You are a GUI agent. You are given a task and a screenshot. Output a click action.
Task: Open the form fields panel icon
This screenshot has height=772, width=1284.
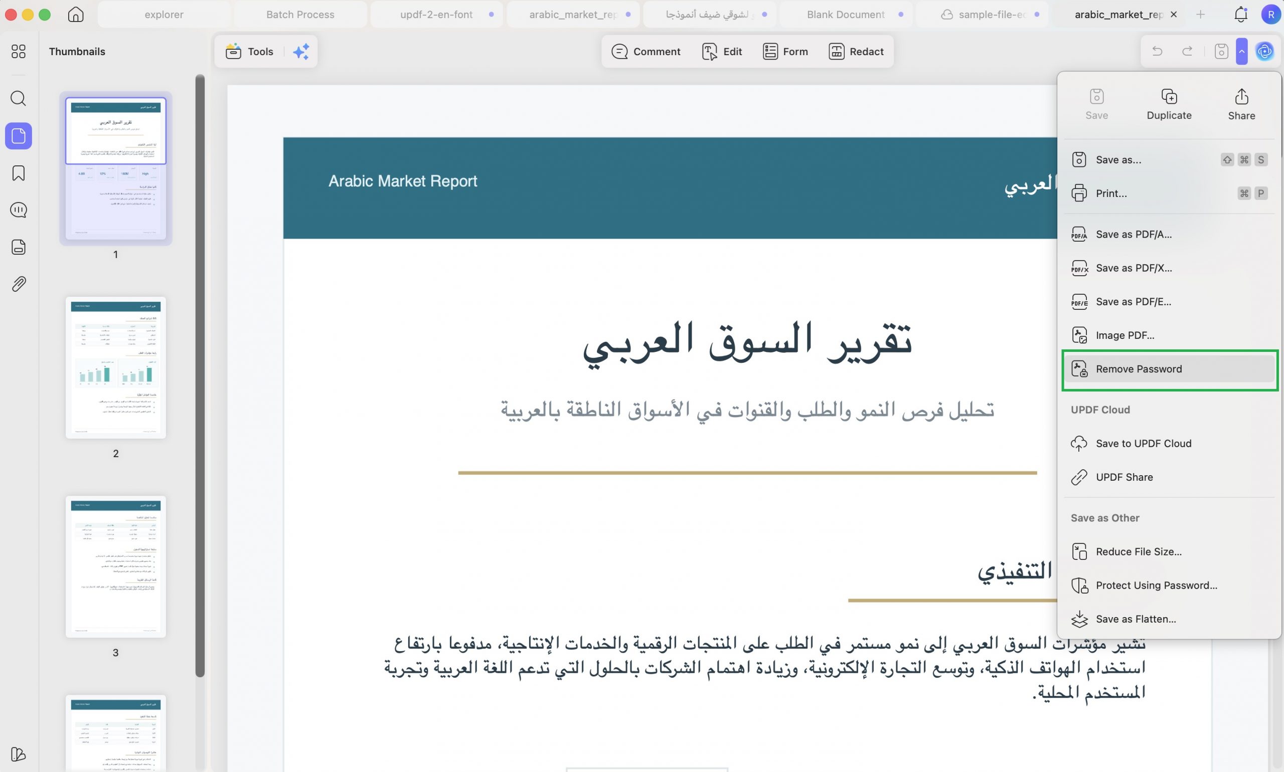pyautogui.click(x=18, y=247)
